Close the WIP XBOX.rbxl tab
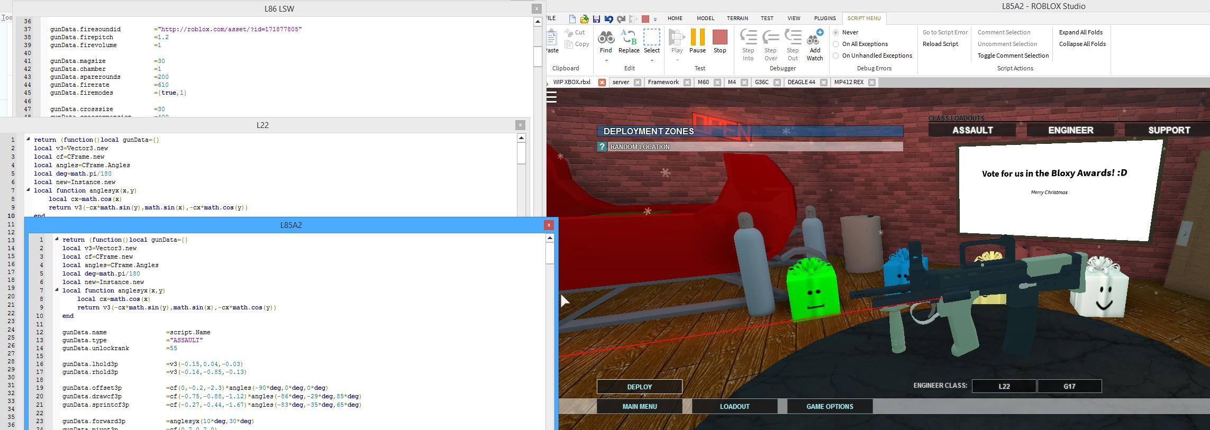The image size is (1210, 430). [602, 83]
